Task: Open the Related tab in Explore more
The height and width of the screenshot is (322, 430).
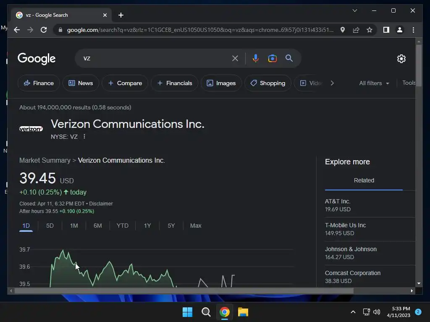Action: coord(364,180)
